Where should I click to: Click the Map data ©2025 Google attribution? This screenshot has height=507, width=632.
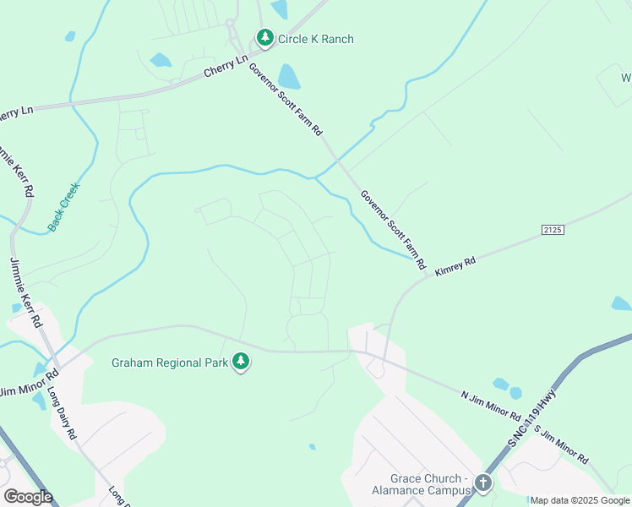(x=580, y=501)
